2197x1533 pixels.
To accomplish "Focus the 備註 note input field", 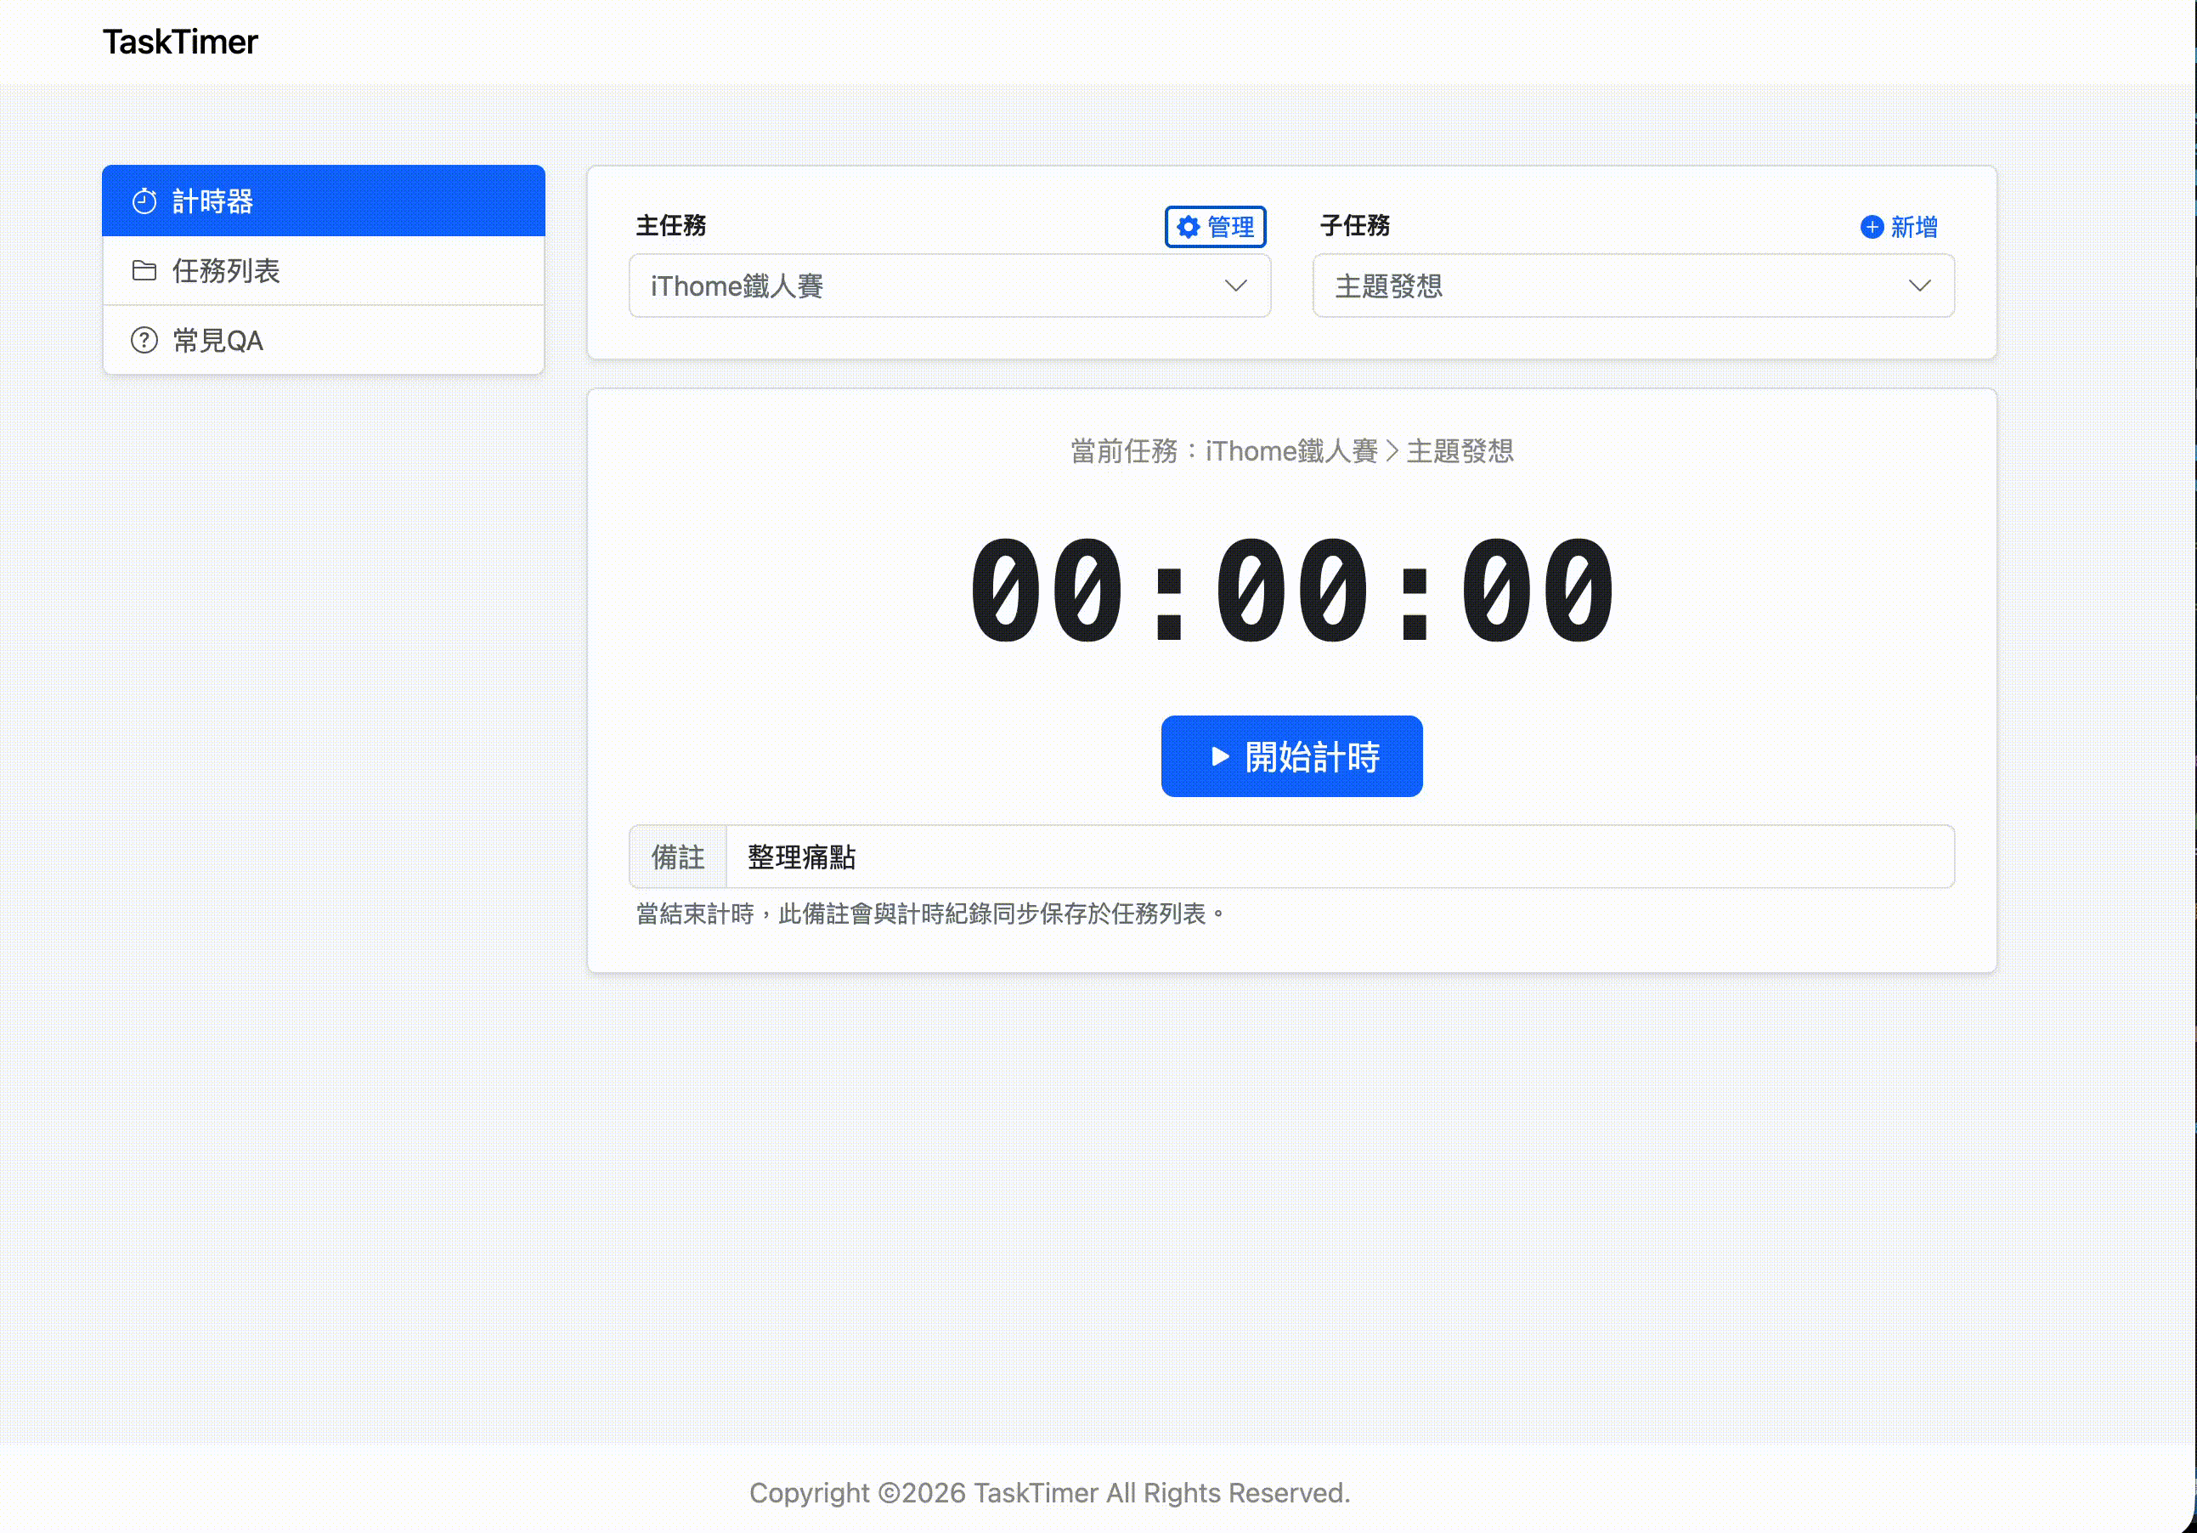I will [x=1340, y=857].
